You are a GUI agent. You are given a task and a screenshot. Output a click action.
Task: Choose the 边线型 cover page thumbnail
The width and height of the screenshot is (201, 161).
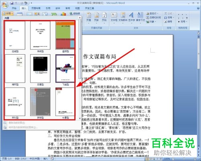[15, 35]
